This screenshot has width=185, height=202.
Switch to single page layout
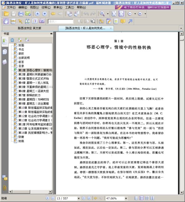tap(136, 198)
